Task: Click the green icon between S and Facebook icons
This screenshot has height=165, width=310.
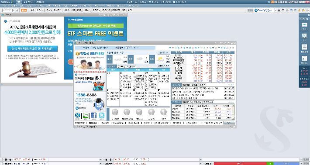Action: (86, 116)
